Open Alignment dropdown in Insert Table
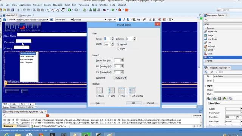 [x=120, y=78]
